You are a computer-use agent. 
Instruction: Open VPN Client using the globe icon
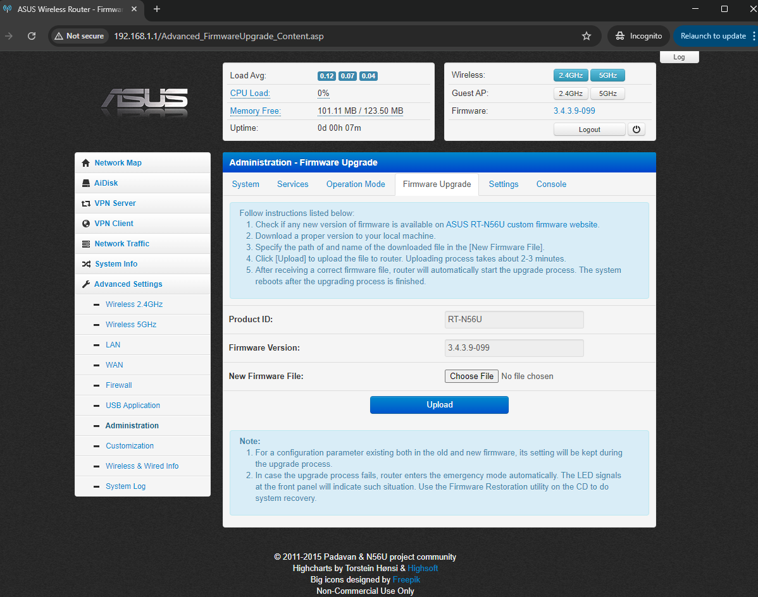[x=85, y=223]
